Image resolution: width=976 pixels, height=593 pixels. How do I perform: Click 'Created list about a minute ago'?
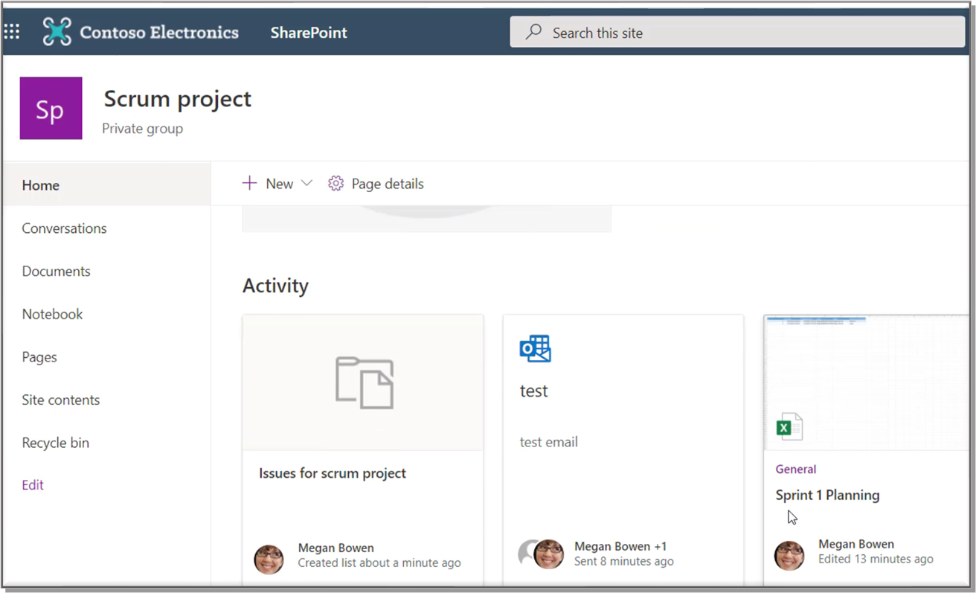point(379,563)
